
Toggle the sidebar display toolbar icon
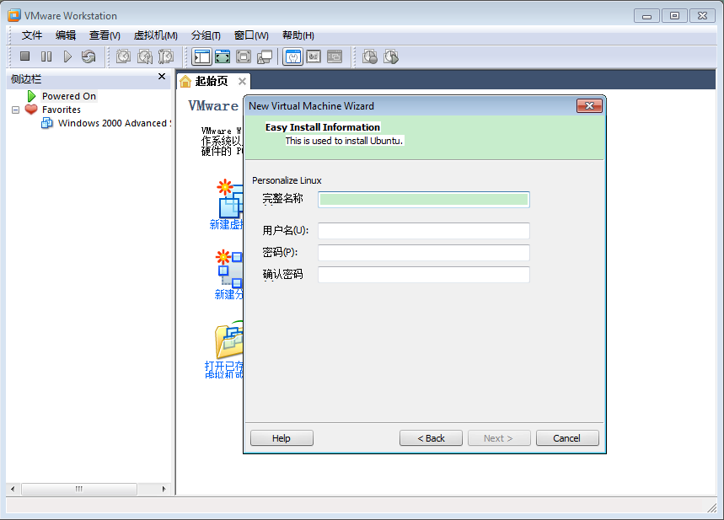tap(201, 56)
